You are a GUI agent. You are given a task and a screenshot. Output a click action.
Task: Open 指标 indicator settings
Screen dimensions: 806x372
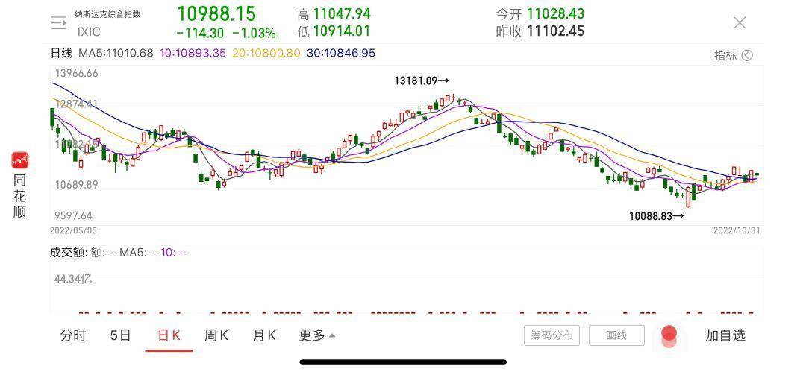[x=734, y=55]
